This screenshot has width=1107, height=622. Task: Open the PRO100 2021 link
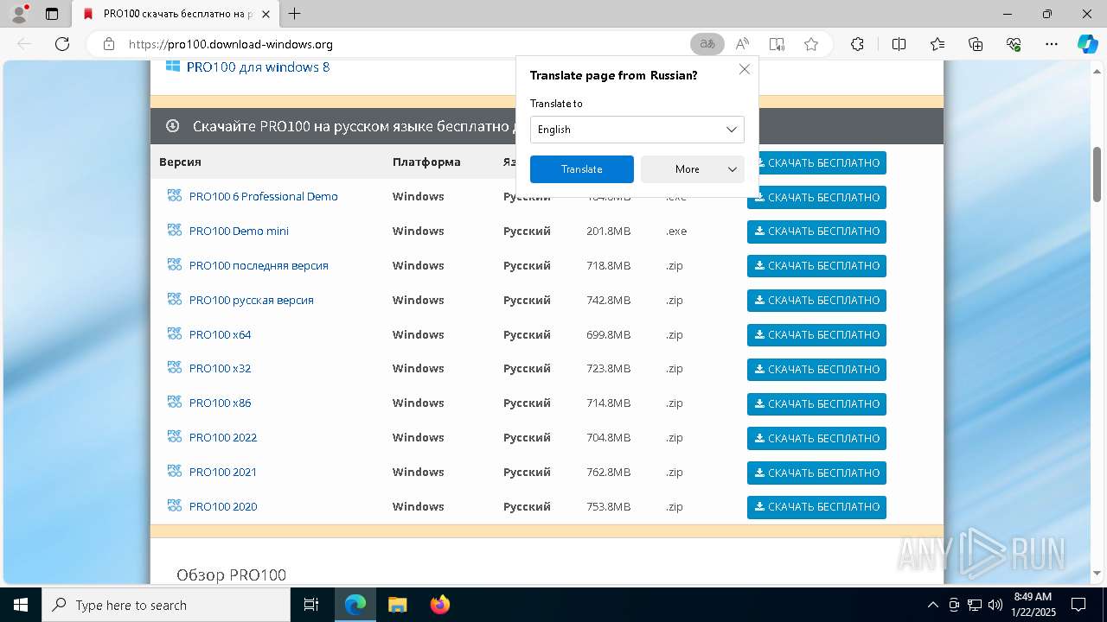pyautogui.click(x=223, y=473)
